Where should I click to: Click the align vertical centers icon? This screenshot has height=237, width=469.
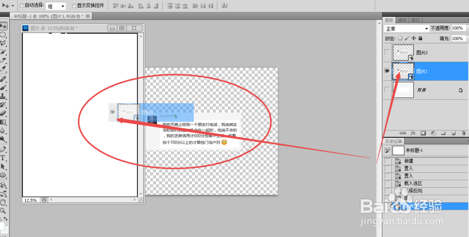[122, 5]
